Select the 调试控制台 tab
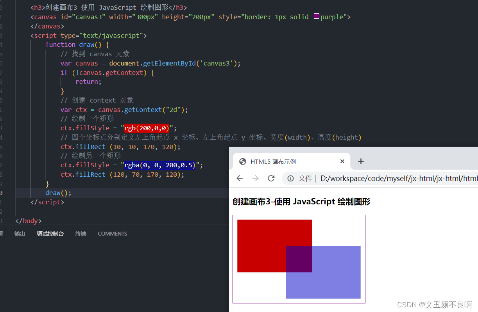The width and height of the screenshot is (478, 312). 50,234
